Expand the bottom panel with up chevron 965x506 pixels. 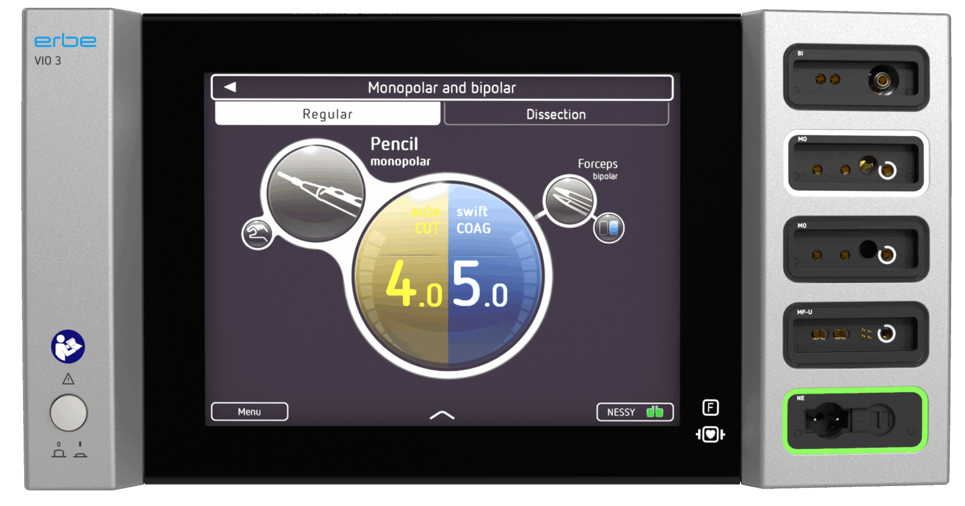442,415
